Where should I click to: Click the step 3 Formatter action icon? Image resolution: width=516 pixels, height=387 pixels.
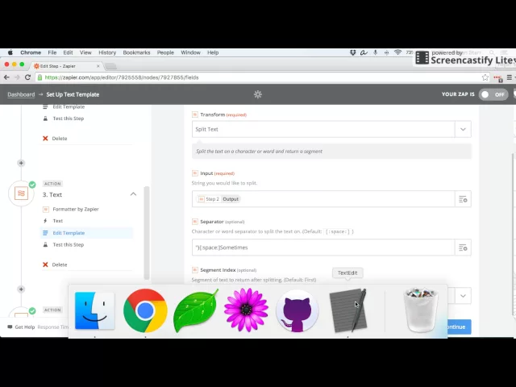click(x=22, y=193)
